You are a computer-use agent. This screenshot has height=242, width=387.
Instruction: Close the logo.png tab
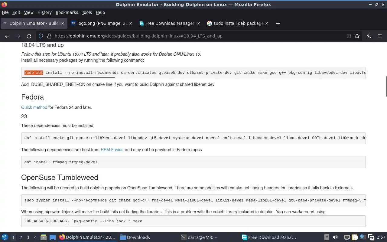point(131,23)
